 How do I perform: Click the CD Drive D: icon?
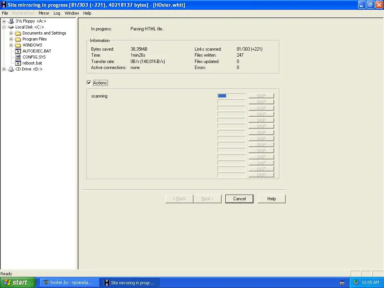(11, 69)
